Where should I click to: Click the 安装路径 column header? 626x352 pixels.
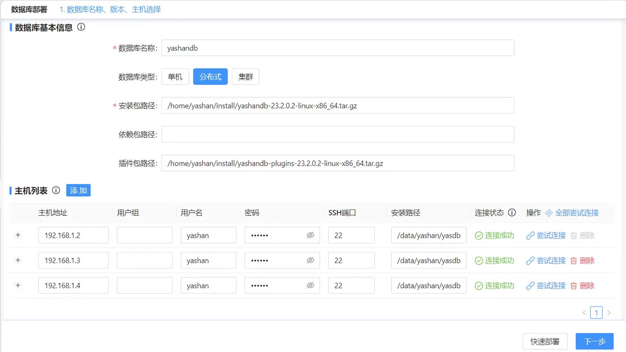pos(406,213)
